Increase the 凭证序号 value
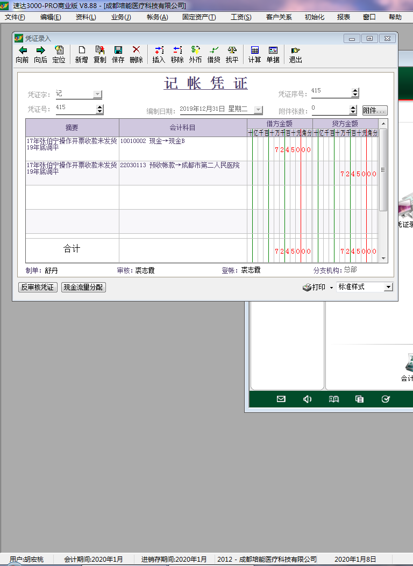413x566 pixels. pyautogui.click(x=355, y=90)
